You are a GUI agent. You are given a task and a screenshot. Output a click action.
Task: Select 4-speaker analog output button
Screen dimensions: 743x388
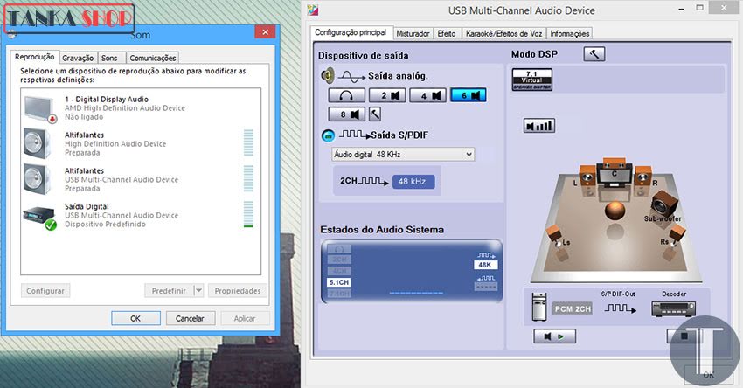pos(428,95)
